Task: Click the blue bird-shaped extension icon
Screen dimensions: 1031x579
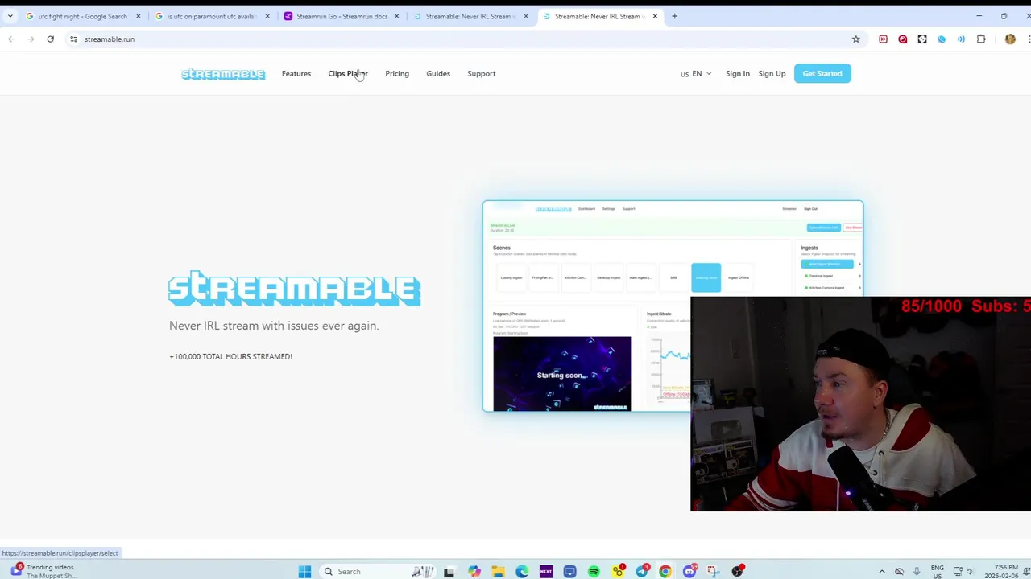Action: [942, 39]
